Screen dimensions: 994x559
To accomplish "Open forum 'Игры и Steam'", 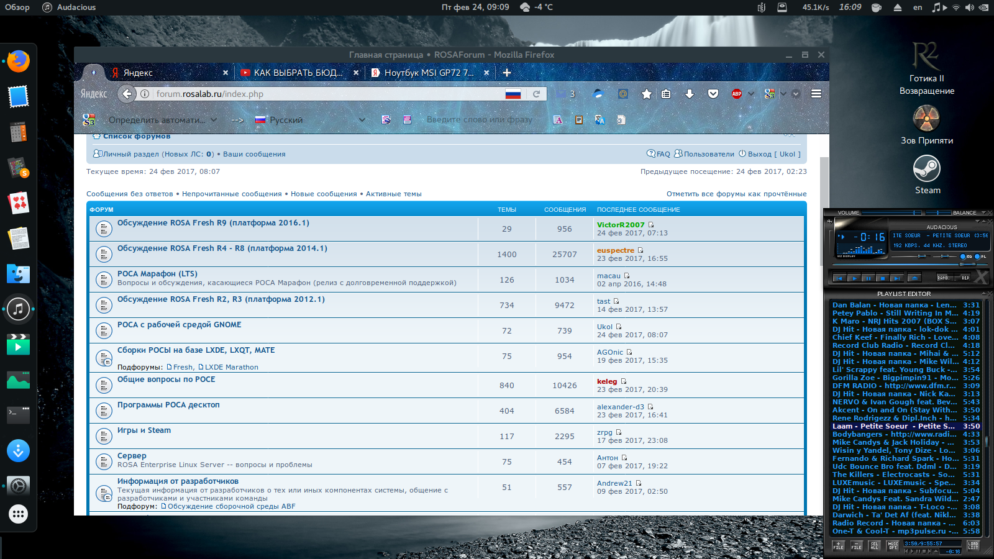I will (144, 430).
